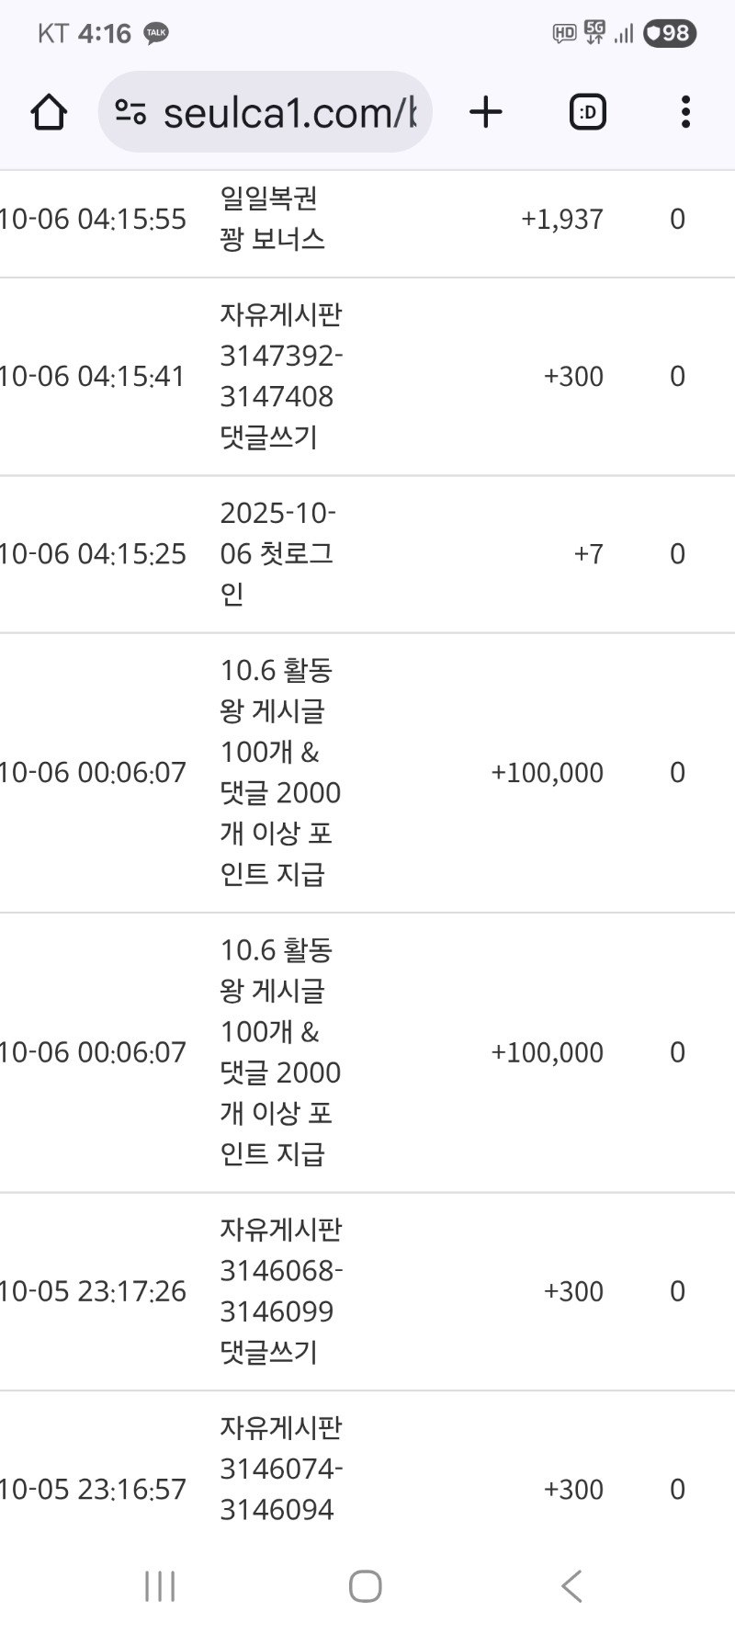Tap the browser home icon
The width and height of the screenshot is (735, 1634).
pyautogui.click(x=49, y=112)
